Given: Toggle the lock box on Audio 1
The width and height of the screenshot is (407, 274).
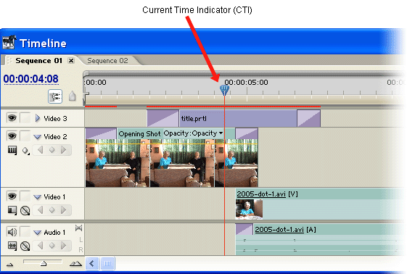Looking at the screenshot, I should point(25,232).
